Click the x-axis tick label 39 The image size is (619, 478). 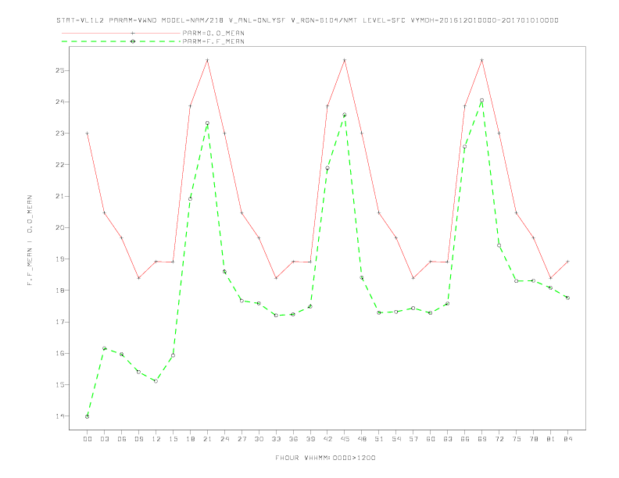click(310, 439)
